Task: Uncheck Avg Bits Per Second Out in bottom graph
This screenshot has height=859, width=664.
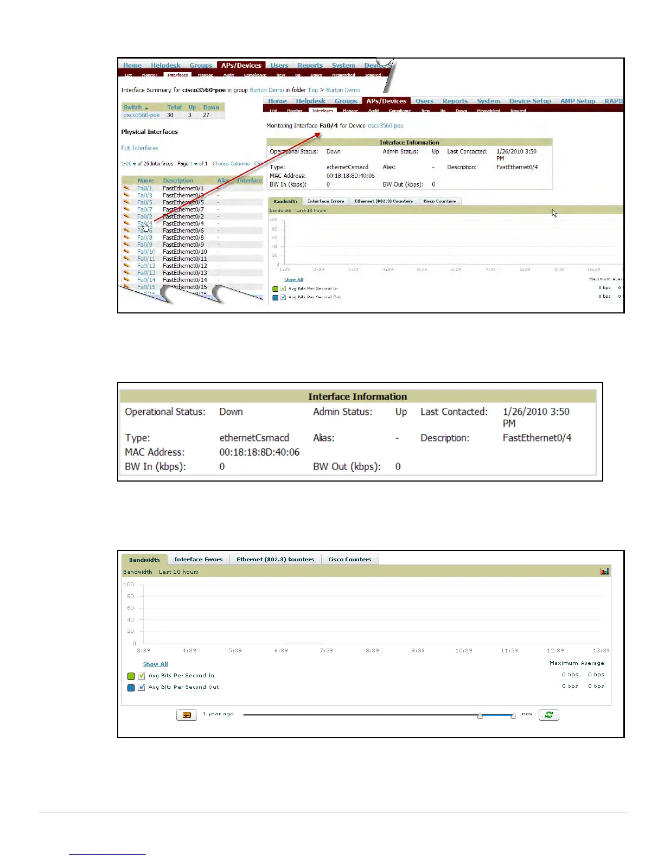Action: (x=142, y=687)
